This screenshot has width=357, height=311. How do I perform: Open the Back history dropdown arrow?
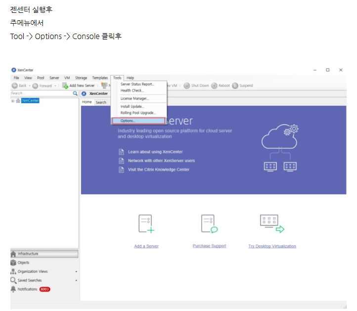click(30, 86)
